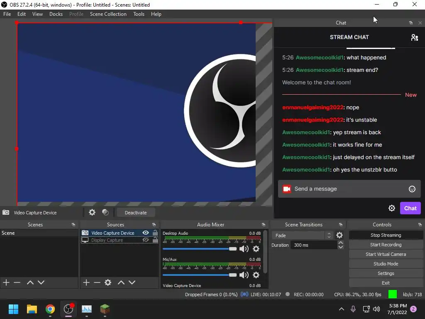Image resolution: width=425 pixels, height=319 pixels.
Task: Click the Duration 300 ms field
Action: pos(314,245)
